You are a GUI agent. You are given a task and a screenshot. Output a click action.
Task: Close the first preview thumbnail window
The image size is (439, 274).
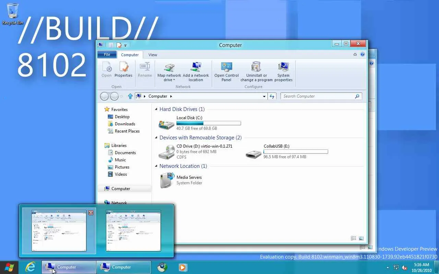[91, 213]
